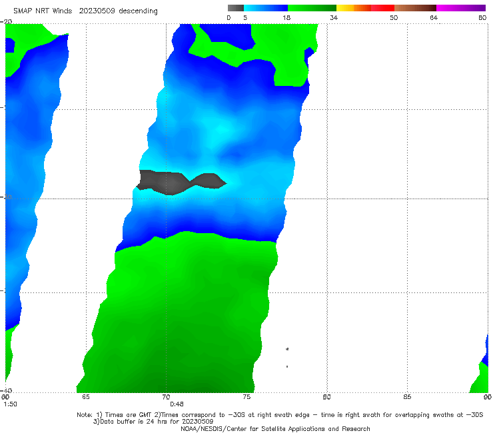493x433 pixels.
Task: Select the red segment of the color bar
Action: 382,8
